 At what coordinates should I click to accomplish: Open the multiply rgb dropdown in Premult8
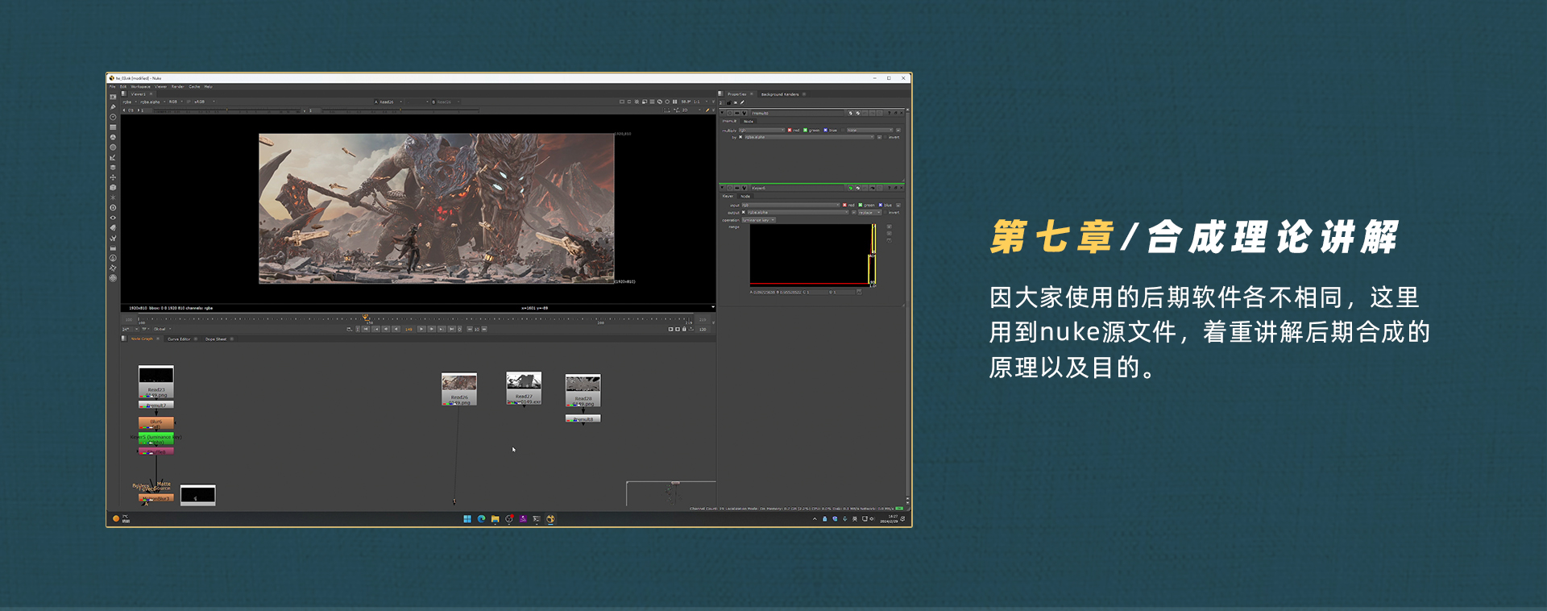click(x=761, y=130)
